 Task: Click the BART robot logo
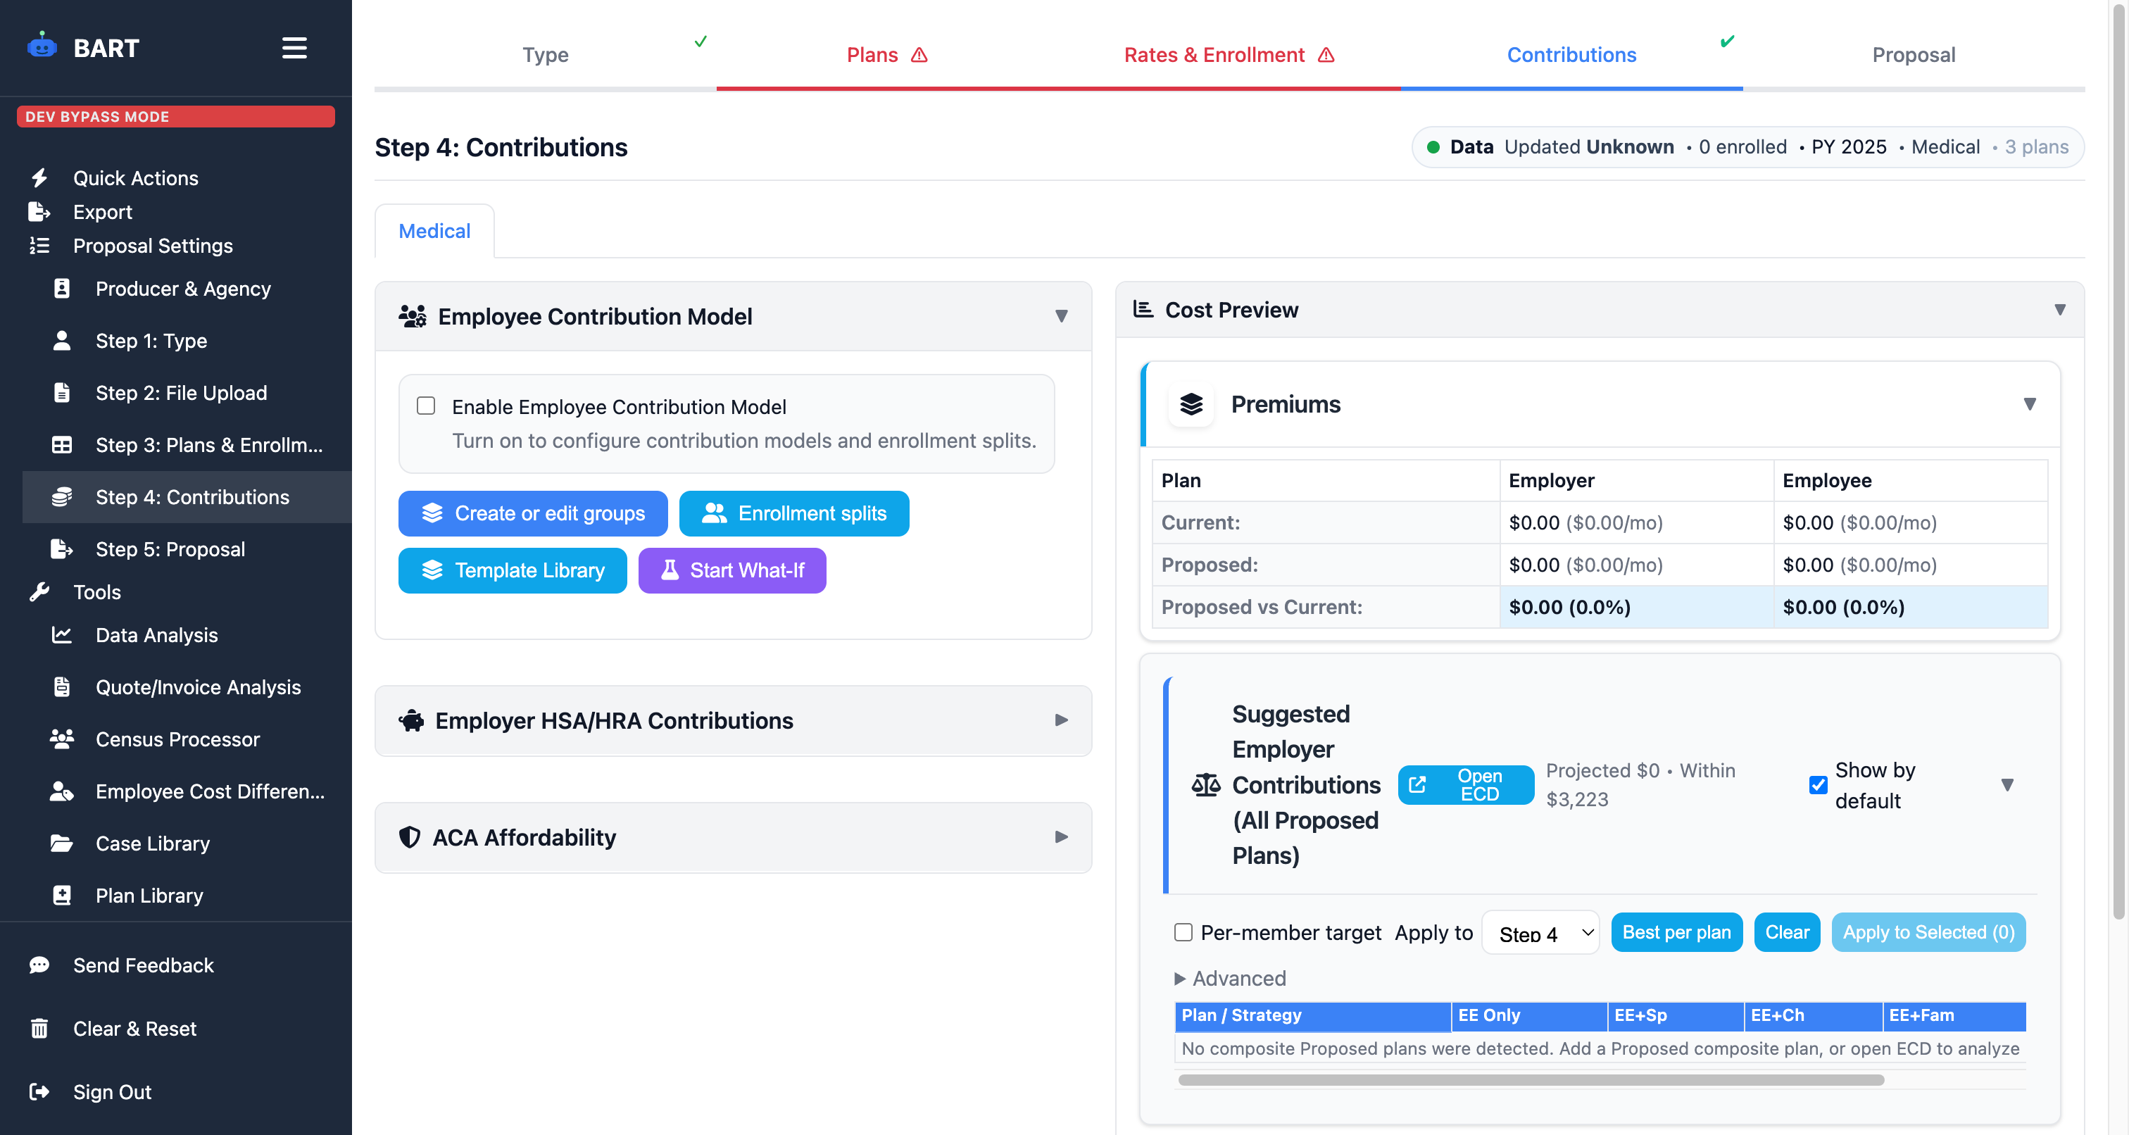click(x=42, y=46)
